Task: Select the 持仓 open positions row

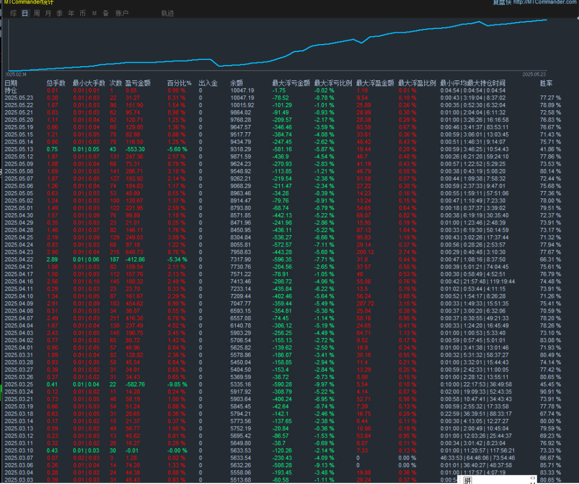Action: pyautogui.click(x=11, y=90)
